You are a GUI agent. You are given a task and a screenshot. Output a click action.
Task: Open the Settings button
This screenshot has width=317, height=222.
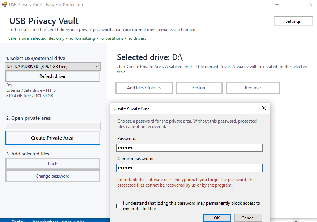tap(293, 21)
